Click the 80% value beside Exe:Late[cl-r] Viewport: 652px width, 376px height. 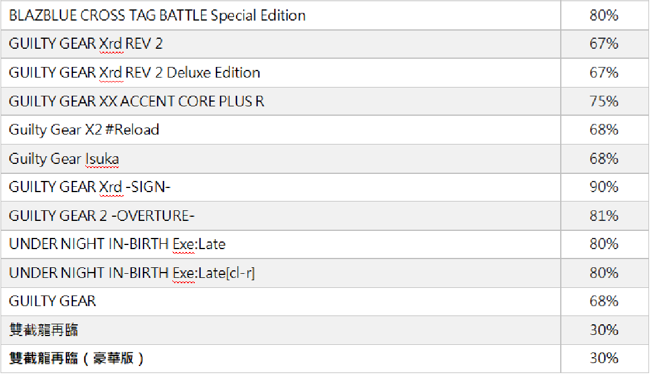[x=604, y=273]
